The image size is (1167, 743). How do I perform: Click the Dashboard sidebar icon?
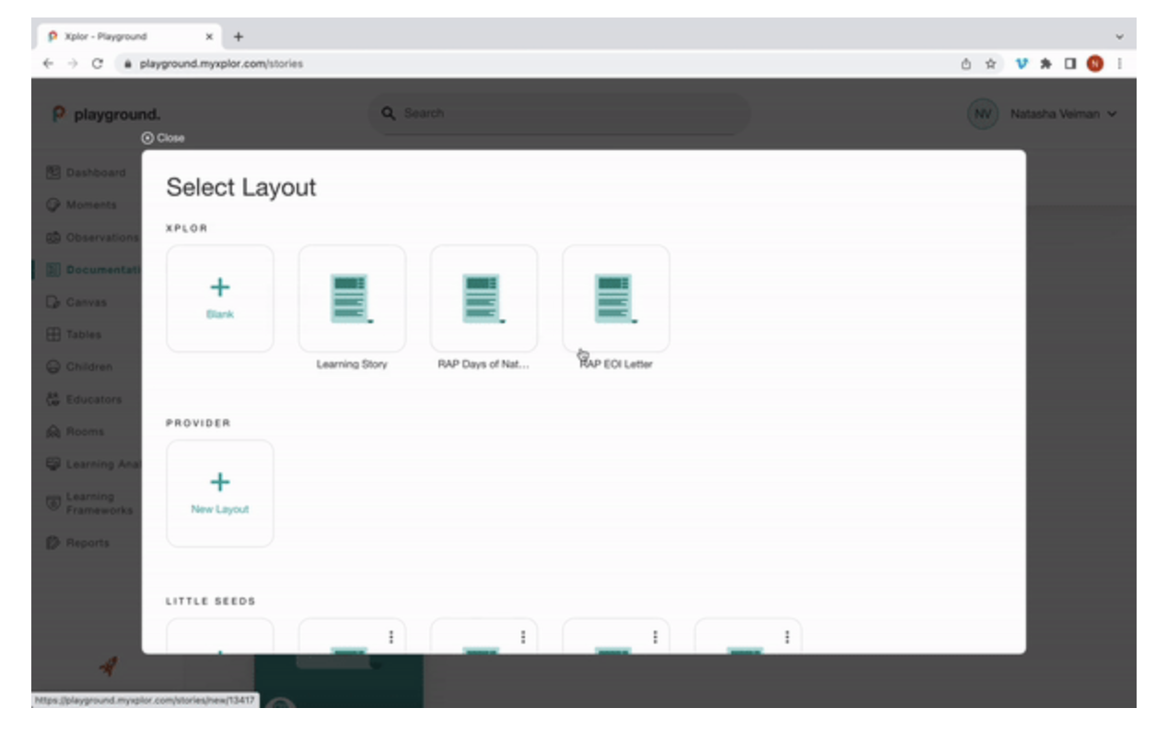[53, 172]
